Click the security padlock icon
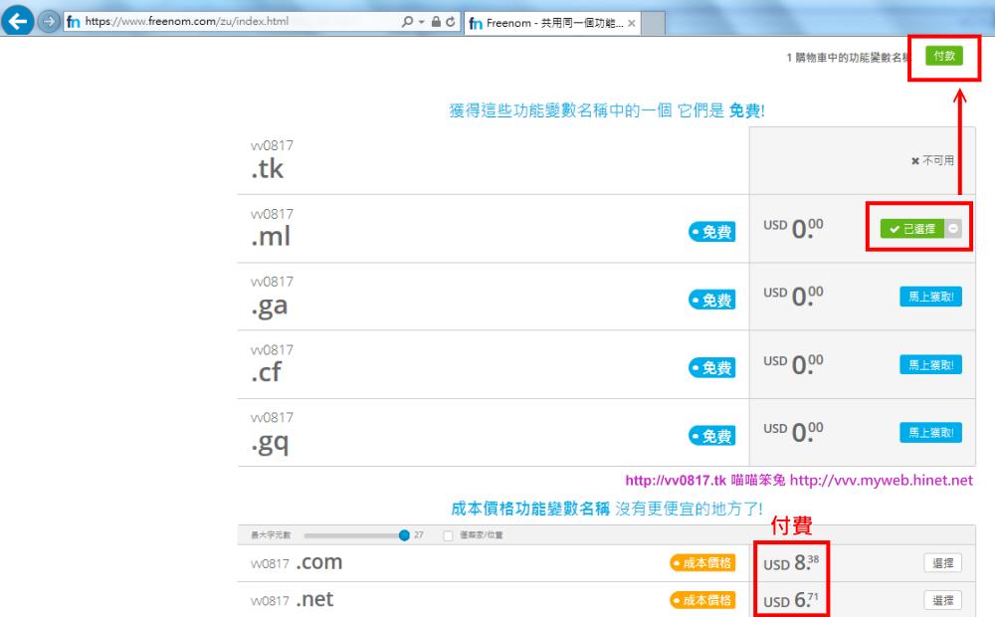The height and width of the screenshot is (617, 995). pos(436,22)
